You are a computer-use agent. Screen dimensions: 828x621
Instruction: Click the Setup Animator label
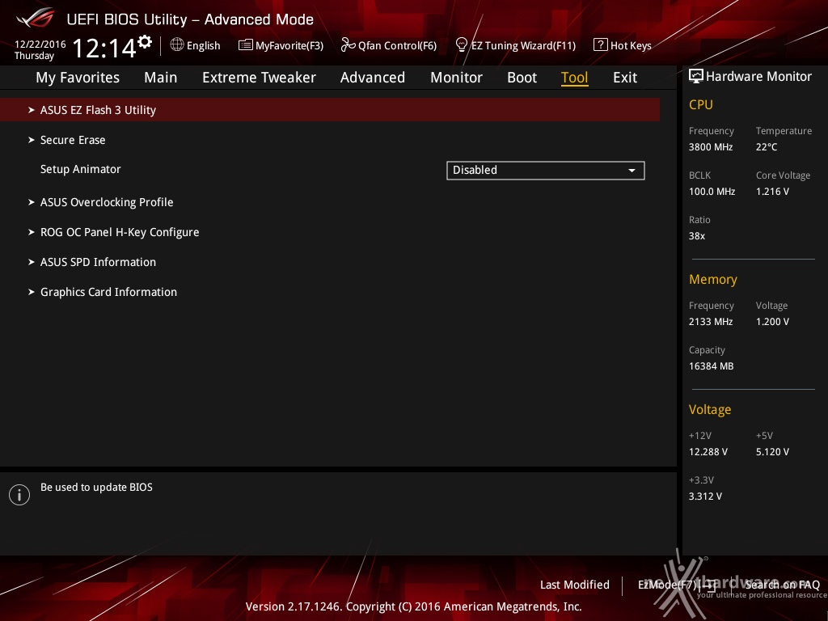(x=81, y=170)
